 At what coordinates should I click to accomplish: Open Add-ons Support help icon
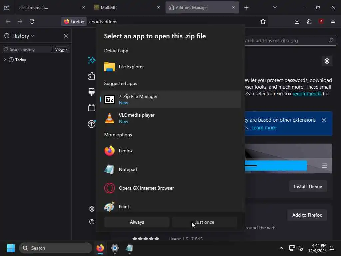[x=92, y=222]
